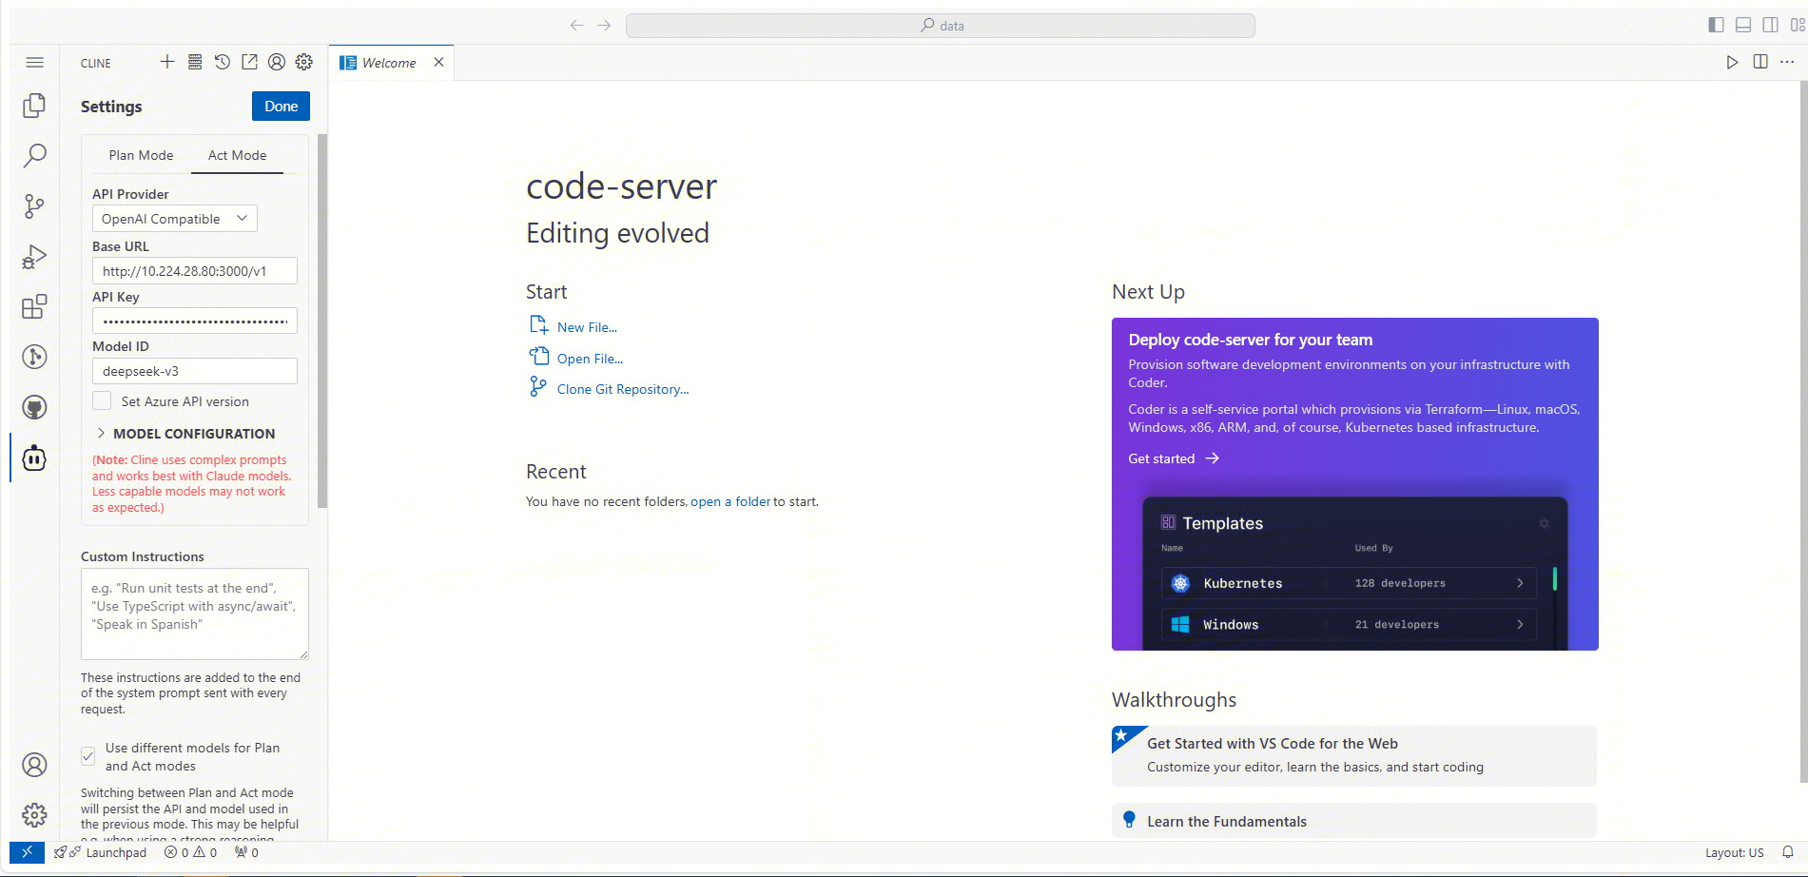Enable Set Azure API version checkbox
The image size is (1808, 877).
coord(102,401)
